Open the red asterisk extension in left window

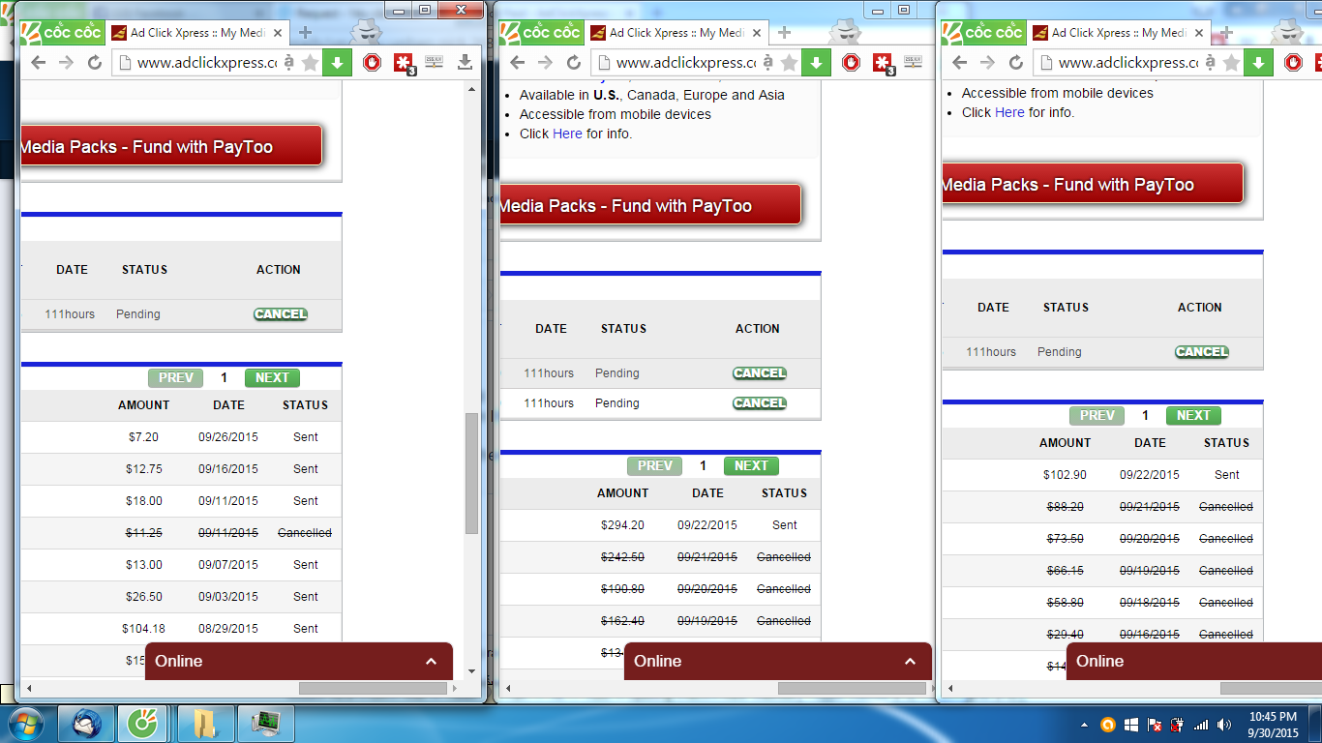(x=404, y=64)
